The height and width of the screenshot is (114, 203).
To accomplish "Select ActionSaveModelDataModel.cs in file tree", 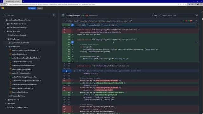I will (x=24, y=88).
